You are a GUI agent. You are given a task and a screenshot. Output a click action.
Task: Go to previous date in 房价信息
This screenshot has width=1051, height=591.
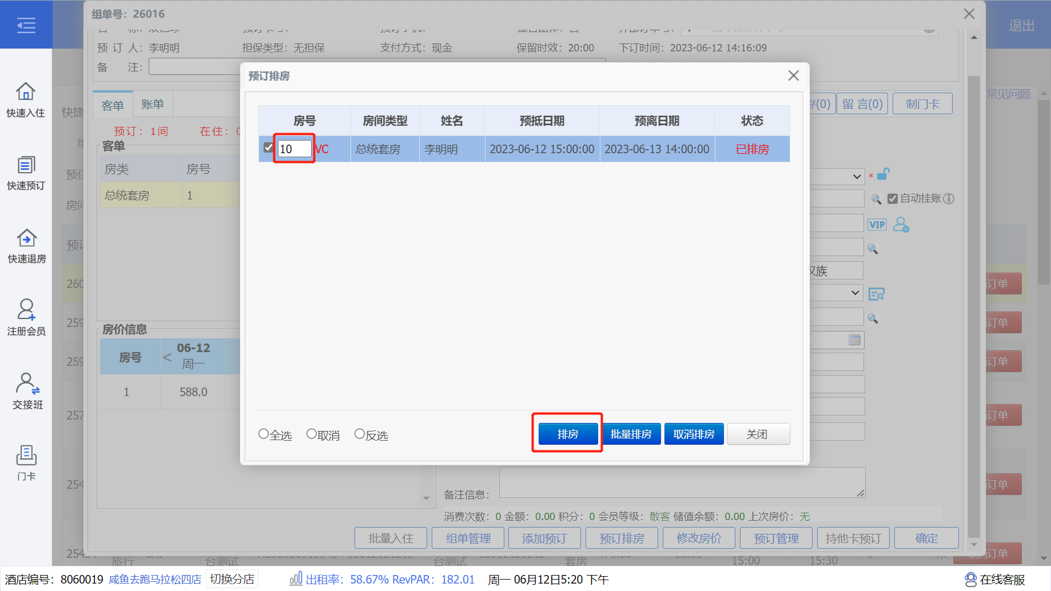pyautogui.click(x=167, y=357)
